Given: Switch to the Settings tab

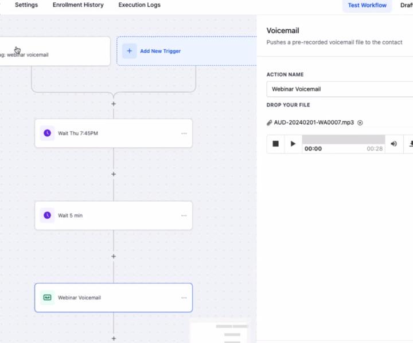Looking at the screenshot, I should tap(26, 5).
